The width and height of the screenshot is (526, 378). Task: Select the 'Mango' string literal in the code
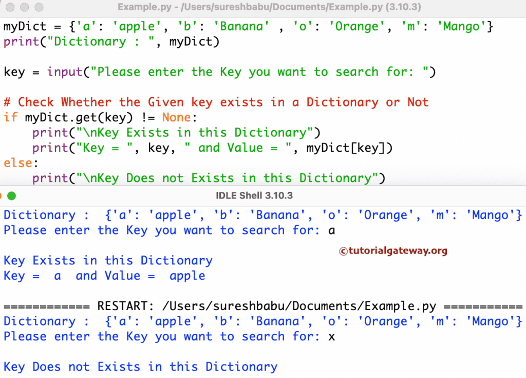tap(461, 26)
